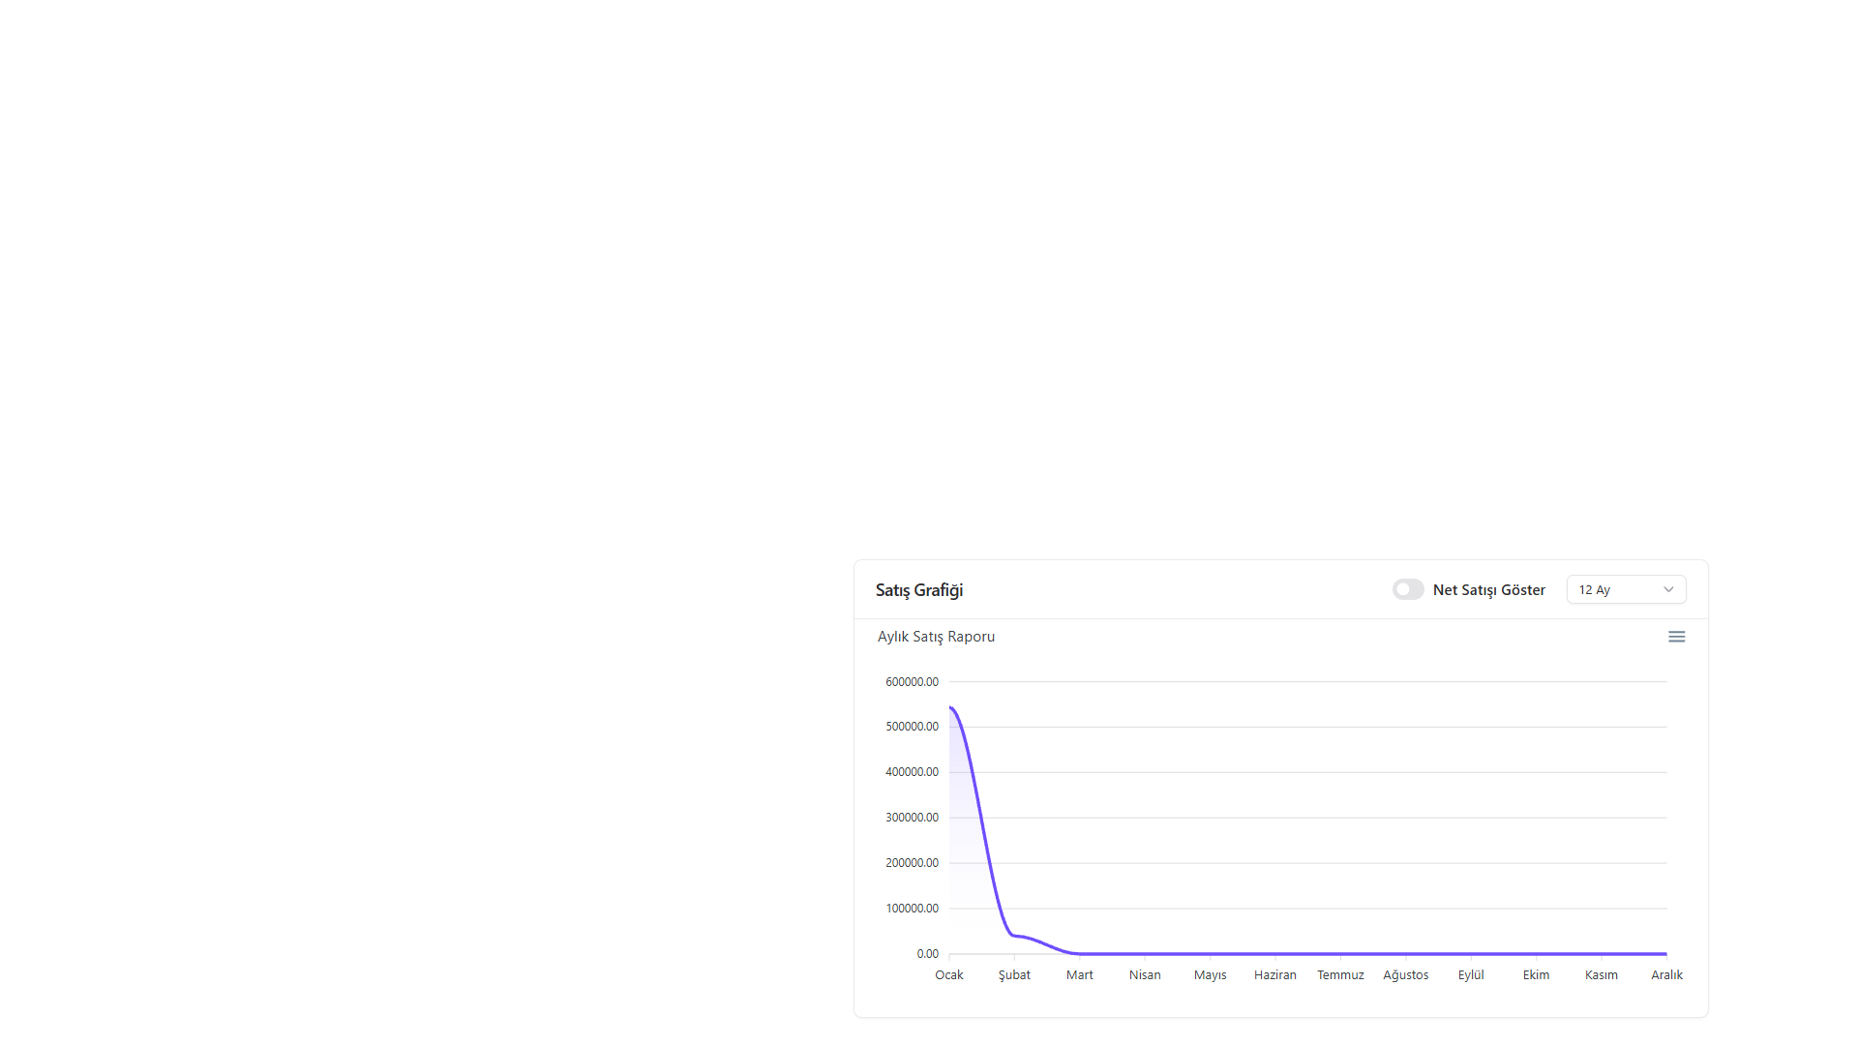
Task: Click the Haziran label on the x-axis
Action: 1275,974
